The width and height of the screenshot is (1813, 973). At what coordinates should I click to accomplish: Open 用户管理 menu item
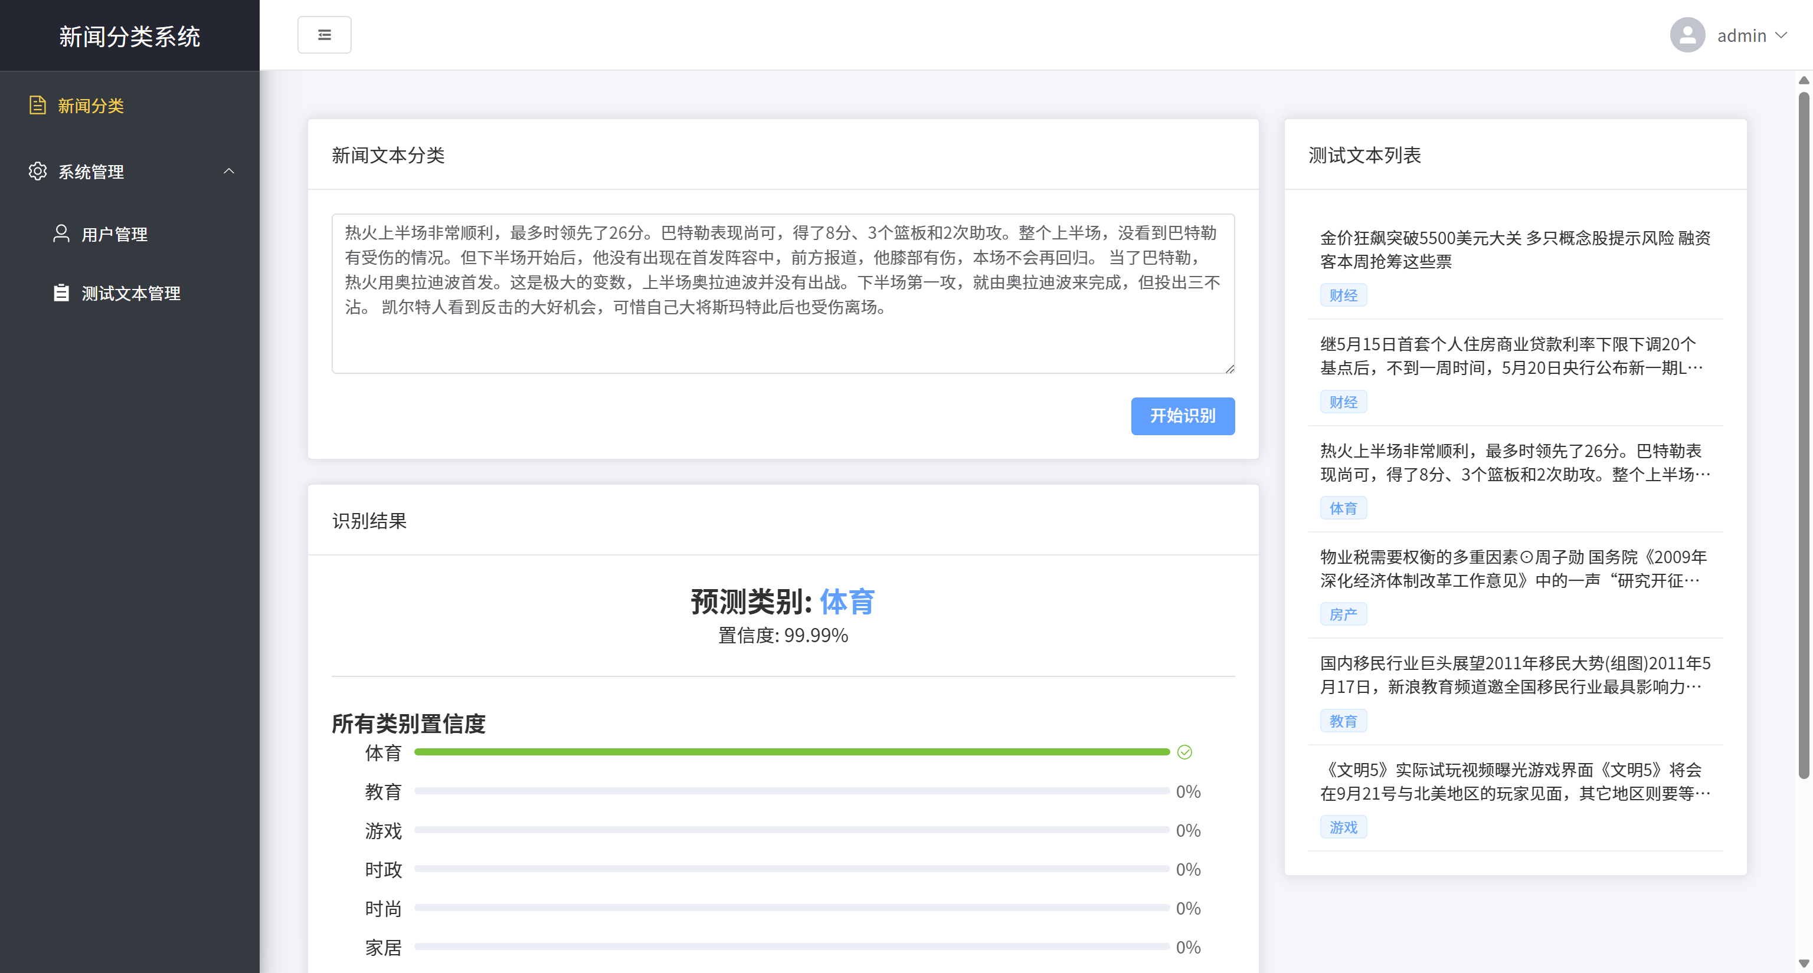[x=114, y=234]
